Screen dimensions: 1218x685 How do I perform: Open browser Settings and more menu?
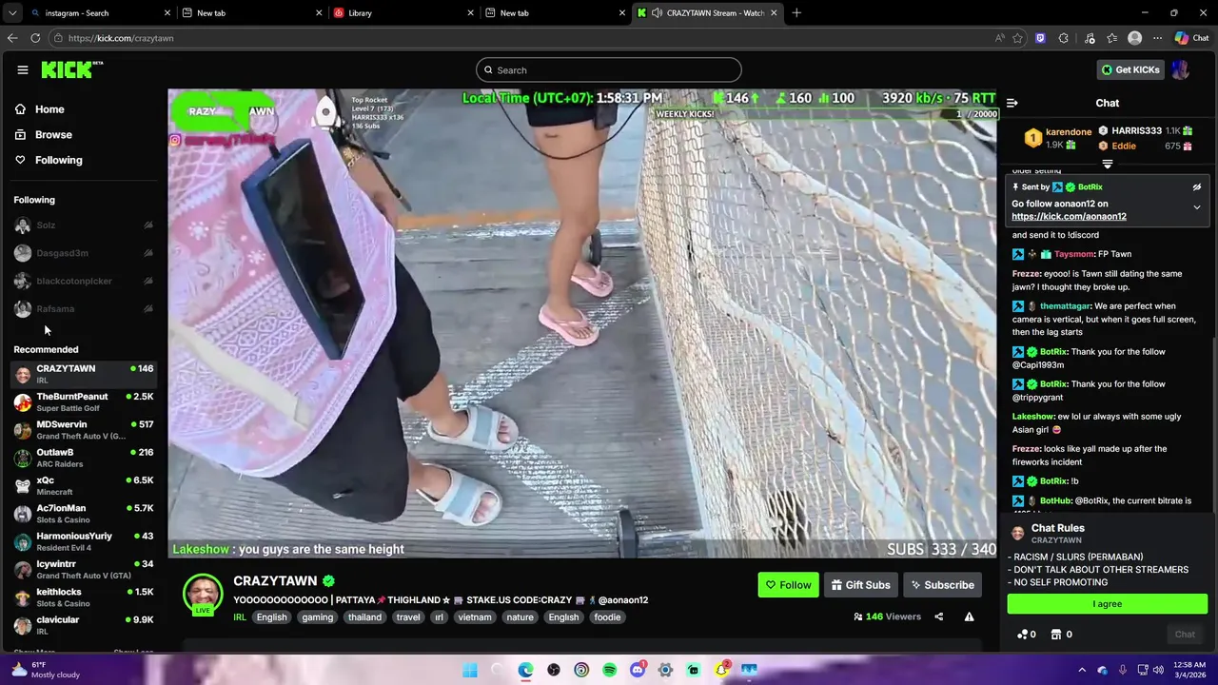pyautogui.click(x=1157, y=38)
